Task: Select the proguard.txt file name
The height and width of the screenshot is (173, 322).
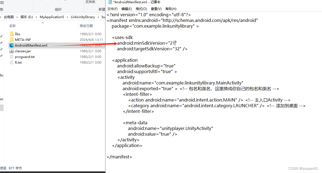Action: tap(25, 57)
